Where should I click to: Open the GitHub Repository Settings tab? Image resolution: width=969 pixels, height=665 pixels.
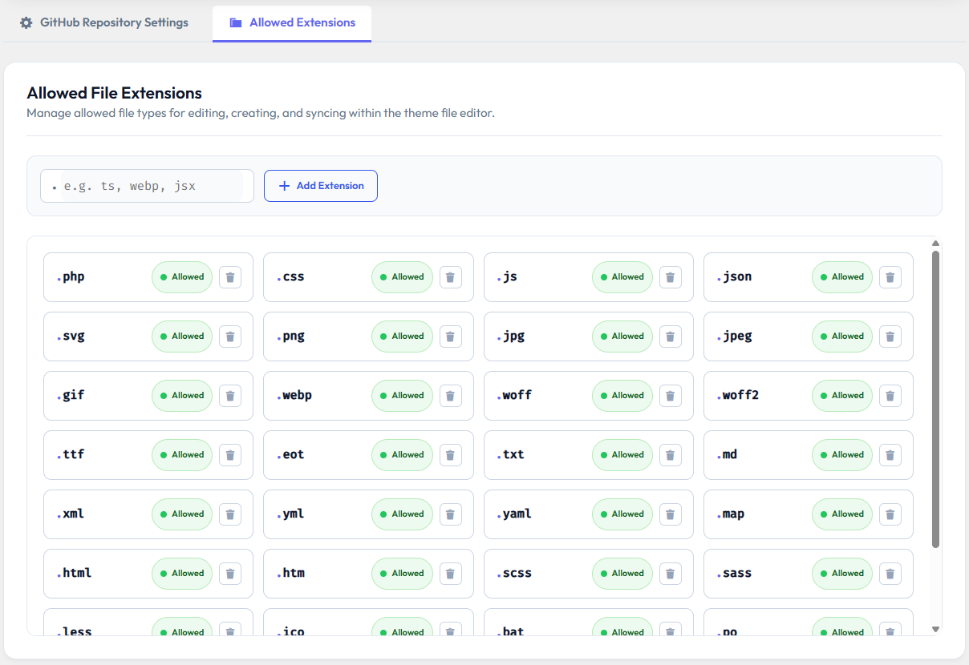104,22
